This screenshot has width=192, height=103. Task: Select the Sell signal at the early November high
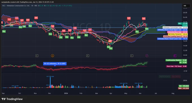(36, 18)
